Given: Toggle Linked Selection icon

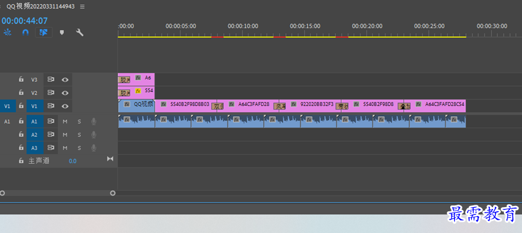Looking at the screenshot, I should 44,32.
